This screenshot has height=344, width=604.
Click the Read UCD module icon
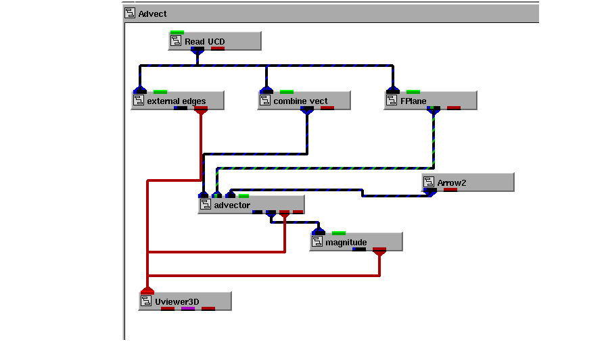pos(176,41)
